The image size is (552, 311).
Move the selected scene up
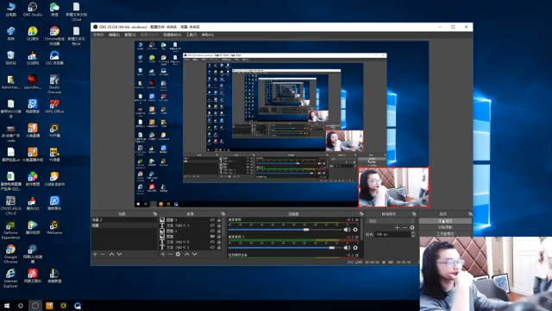coord(111,254)
